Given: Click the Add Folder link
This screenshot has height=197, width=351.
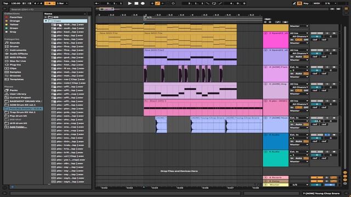Looking at the screenshot, I should tap(18, 127).
